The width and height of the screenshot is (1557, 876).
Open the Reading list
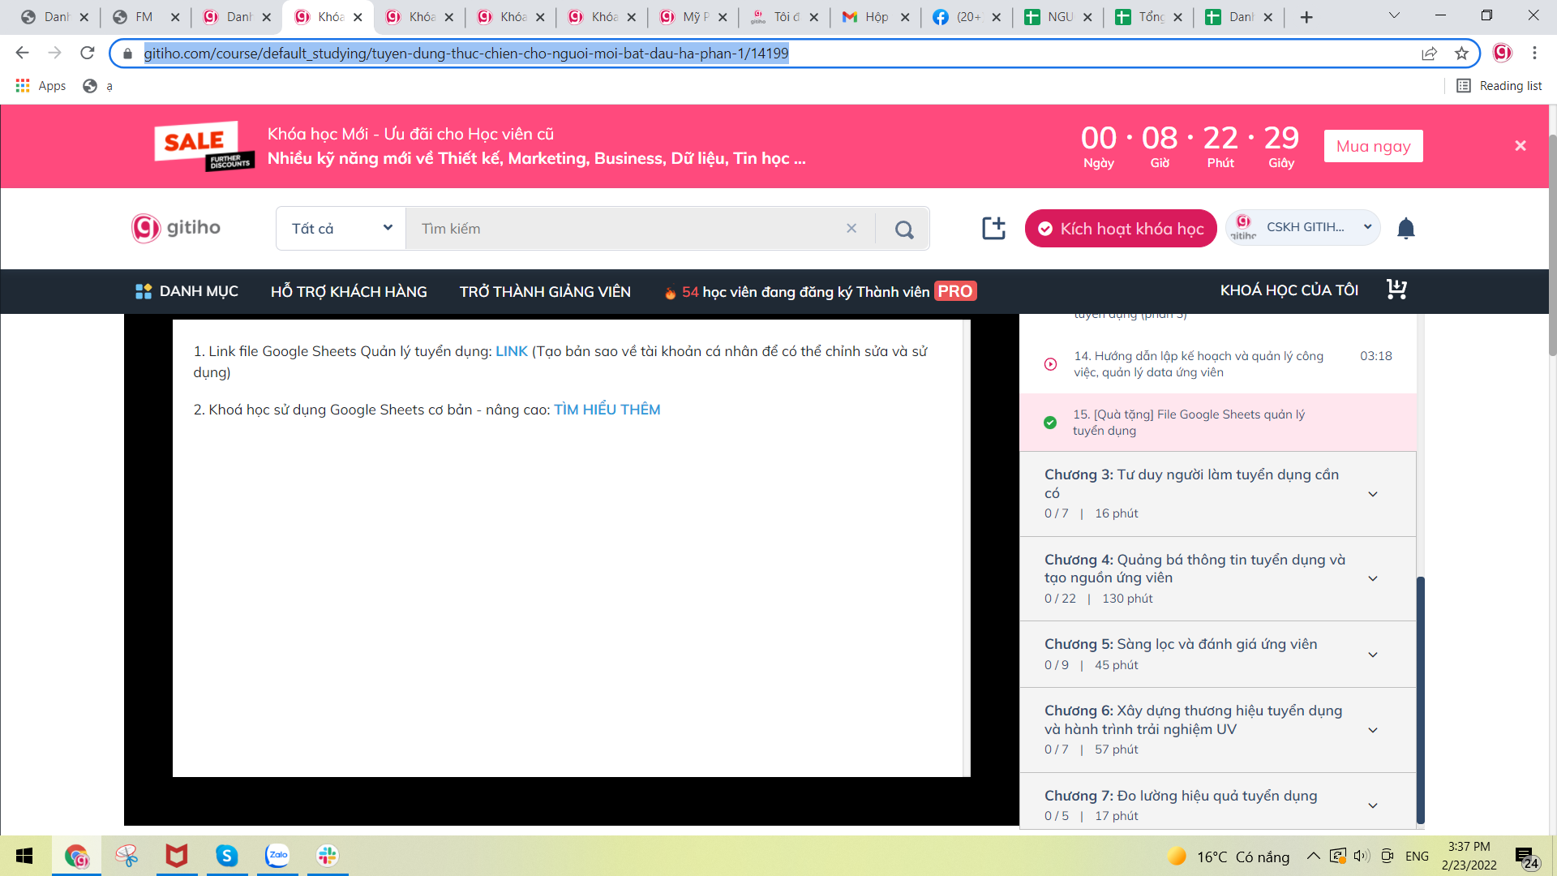(x=1499, y=86)
